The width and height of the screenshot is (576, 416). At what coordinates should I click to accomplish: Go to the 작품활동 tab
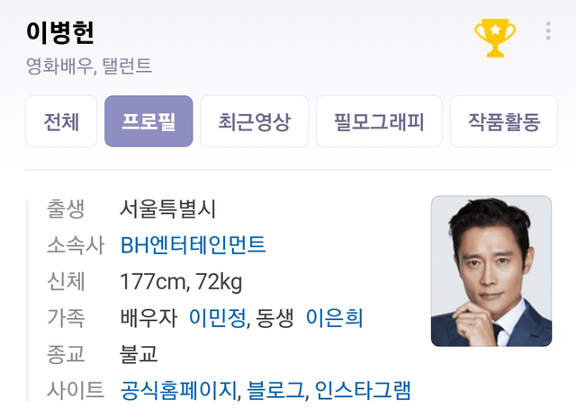click(504, 121)
